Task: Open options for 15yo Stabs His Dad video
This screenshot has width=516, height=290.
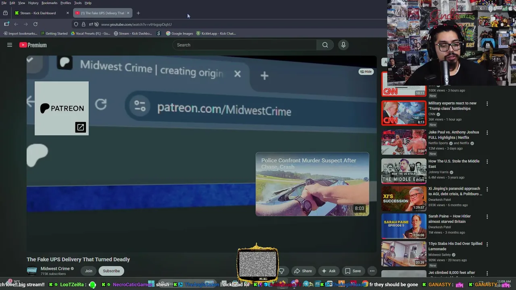Action: (x=487, y=244)
